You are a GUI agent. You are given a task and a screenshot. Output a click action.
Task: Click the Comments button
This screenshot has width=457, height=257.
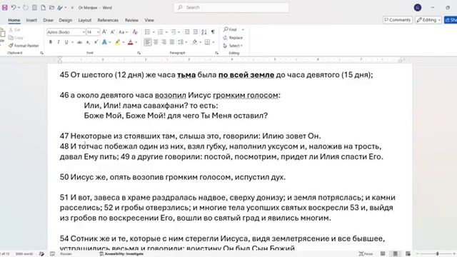point(398,20)
